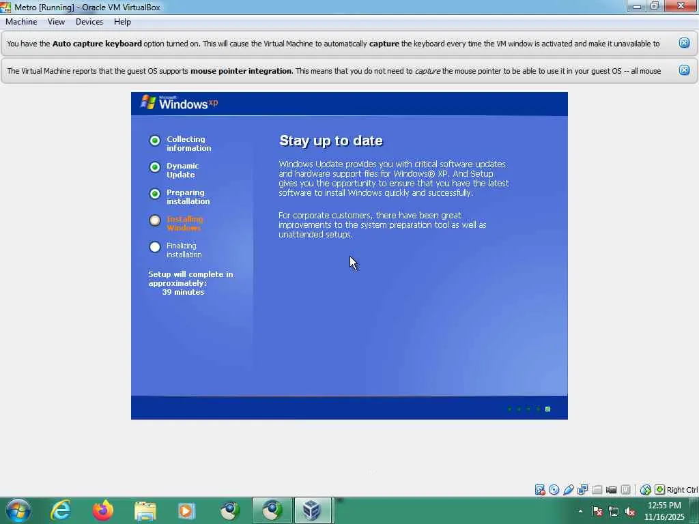
Task: Click the VirtualBox title bar icon
Action: click(5, 7)
